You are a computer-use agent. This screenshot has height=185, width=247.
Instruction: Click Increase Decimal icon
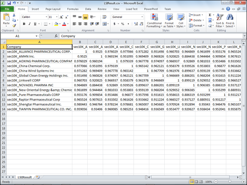(136, 24)
